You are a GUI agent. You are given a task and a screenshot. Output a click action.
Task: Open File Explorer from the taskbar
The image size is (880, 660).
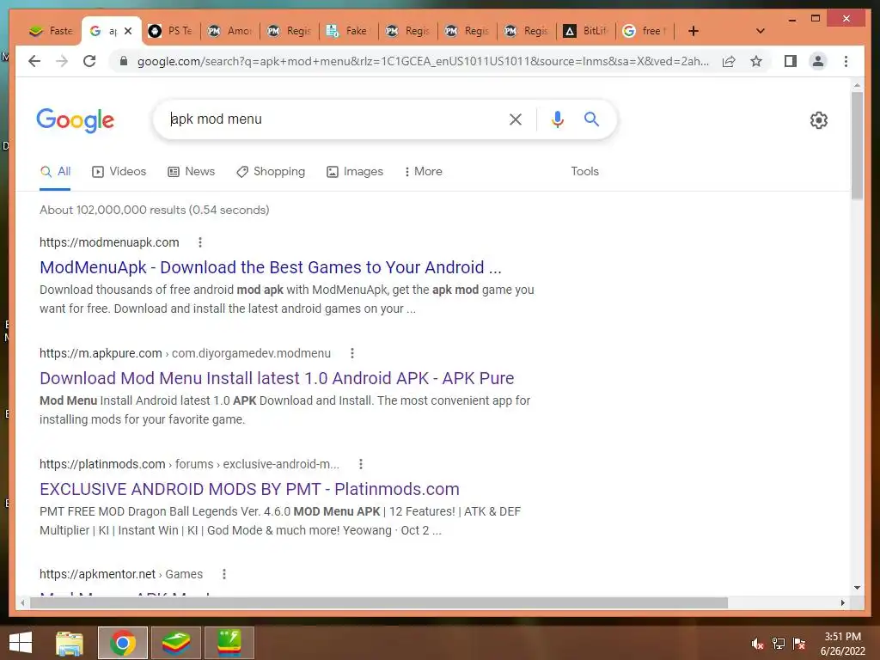pos(70,643)
